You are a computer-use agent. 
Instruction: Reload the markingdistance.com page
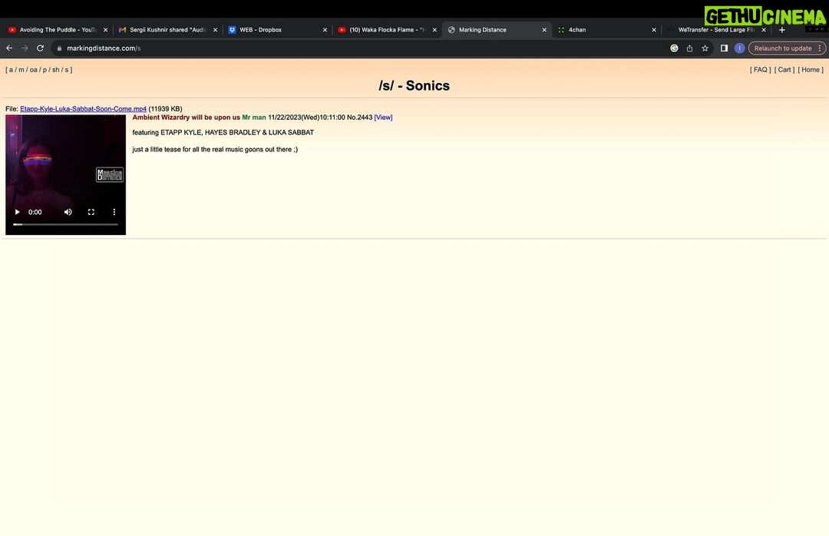pos(40,48)
